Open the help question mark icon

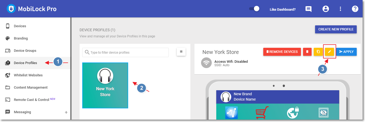click(x=355, y=9)
